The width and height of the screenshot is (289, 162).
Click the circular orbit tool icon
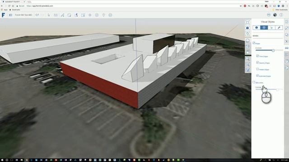[69, 15]
